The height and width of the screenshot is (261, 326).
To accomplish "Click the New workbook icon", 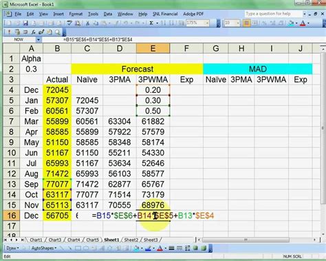I will pyautogui.click(x=9, y=23).
